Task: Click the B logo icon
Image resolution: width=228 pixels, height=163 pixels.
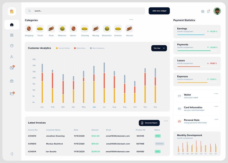Action: [12, 11]
